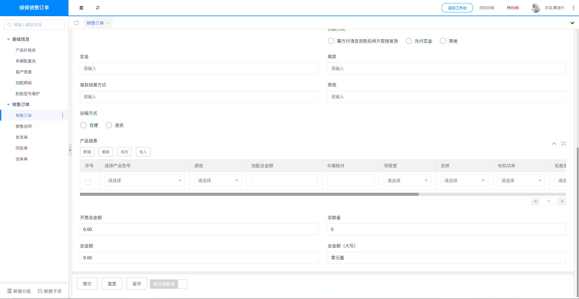This screenshot has height=299, width=579.
Task: Click the home icon in the top toolbar
Action: (81, 7)
